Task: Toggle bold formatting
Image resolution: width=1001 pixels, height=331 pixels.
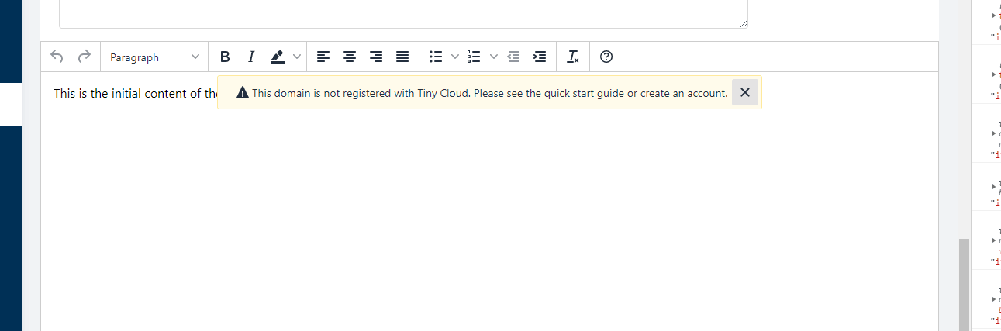Action: point(225,57)
